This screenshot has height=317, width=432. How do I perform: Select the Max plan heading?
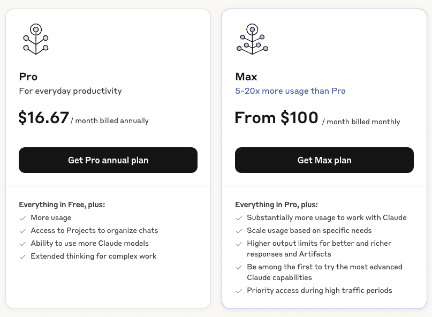coord(246,77)
